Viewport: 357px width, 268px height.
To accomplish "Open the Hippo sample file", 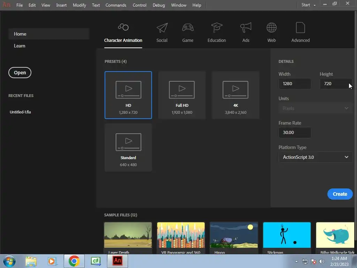I will click(234, 238).
